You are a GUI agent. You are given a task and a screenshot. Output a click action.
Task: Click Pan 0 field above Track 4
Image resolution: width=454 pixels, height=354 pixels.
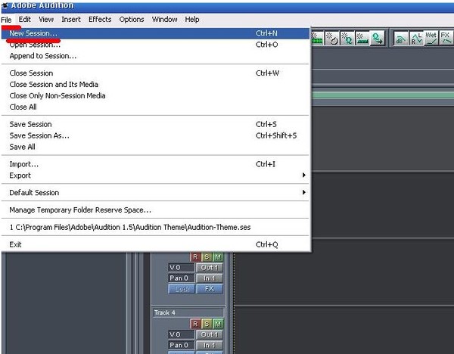pyautogui.click(x=182, y=278)
